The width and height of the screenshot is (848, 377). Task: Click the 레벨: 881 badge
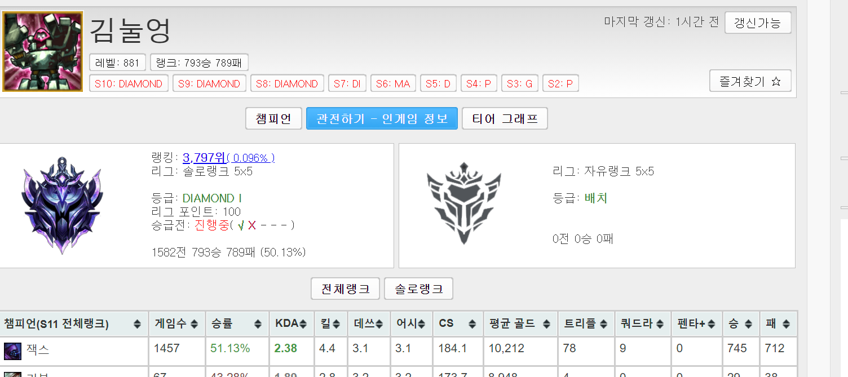(117, 62)
